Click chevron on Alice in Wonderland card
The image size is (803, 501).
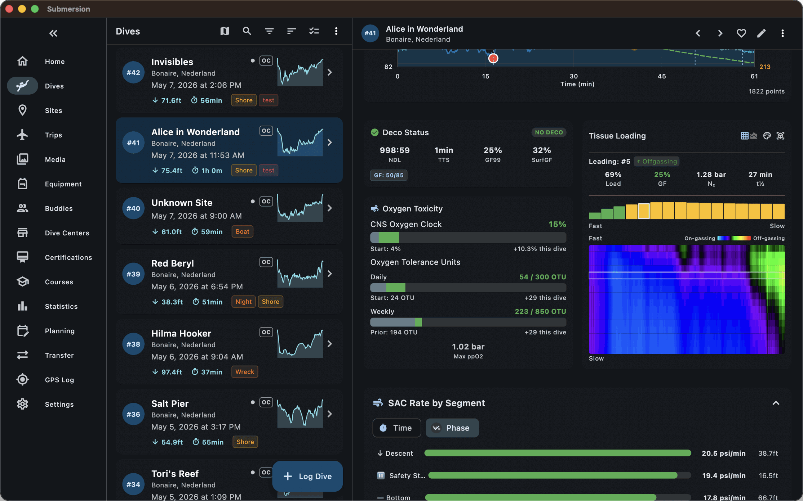330,143
